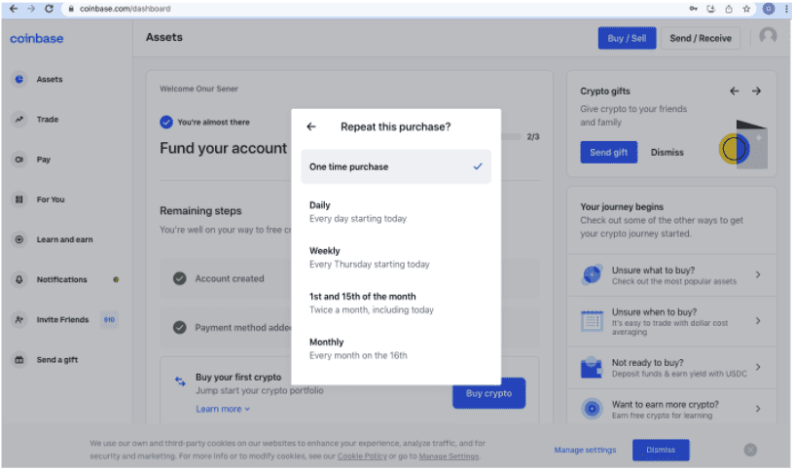
Task: Click the crypto gift illustration
Action: pyautogui.click(x=743, y=145)
